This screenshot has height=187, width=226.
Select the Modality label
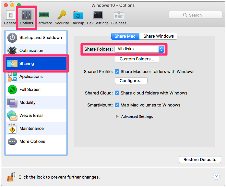28,103
